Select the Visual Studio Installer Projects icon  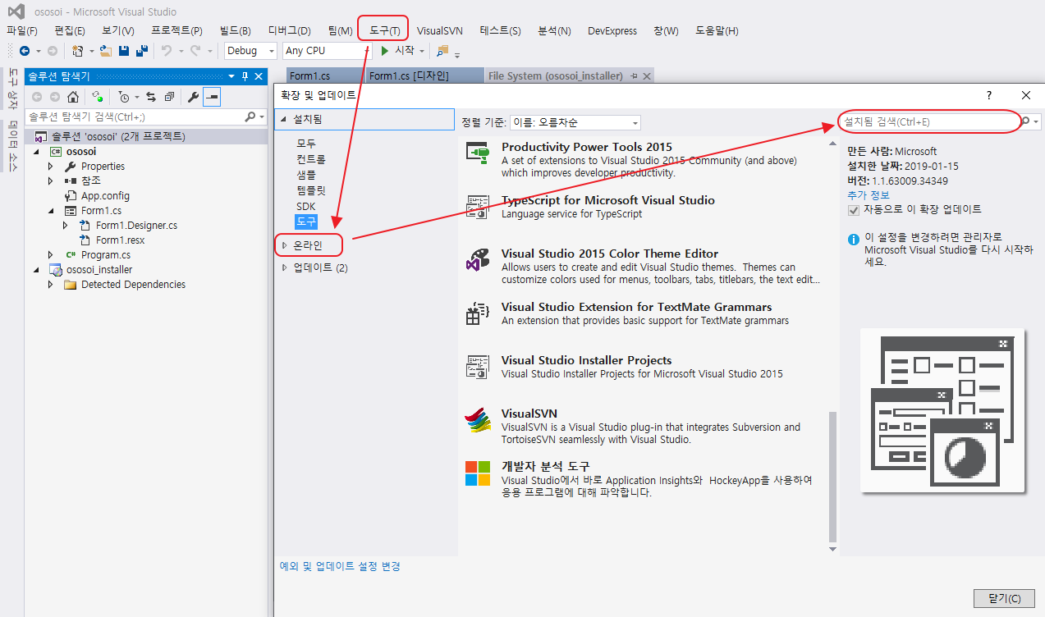(478, 367)
